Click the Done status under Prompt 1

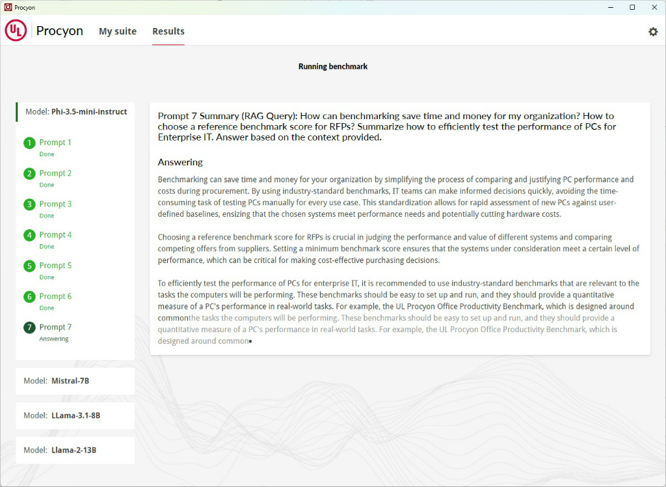click(x=47, y=154)
